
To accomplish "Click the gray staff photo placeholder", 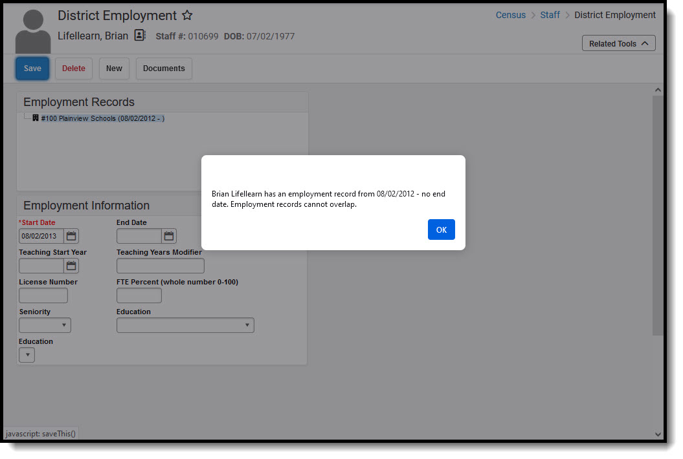I will click(33, 31).
